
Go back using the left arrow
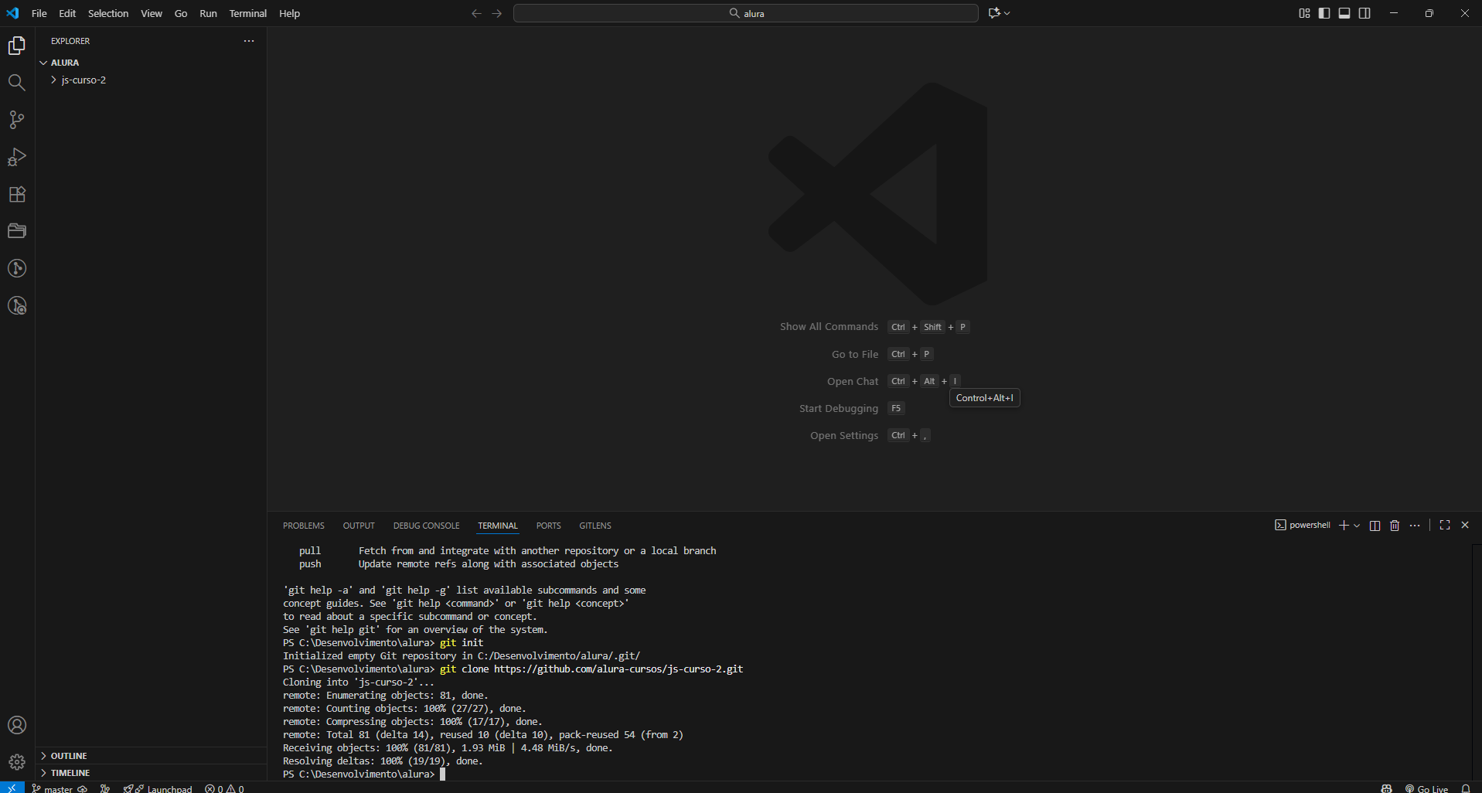pos(476,13)
